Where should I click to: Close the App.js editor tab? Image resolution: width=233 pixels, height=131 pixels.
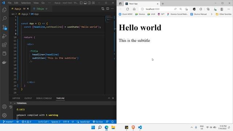pos(28,9)
